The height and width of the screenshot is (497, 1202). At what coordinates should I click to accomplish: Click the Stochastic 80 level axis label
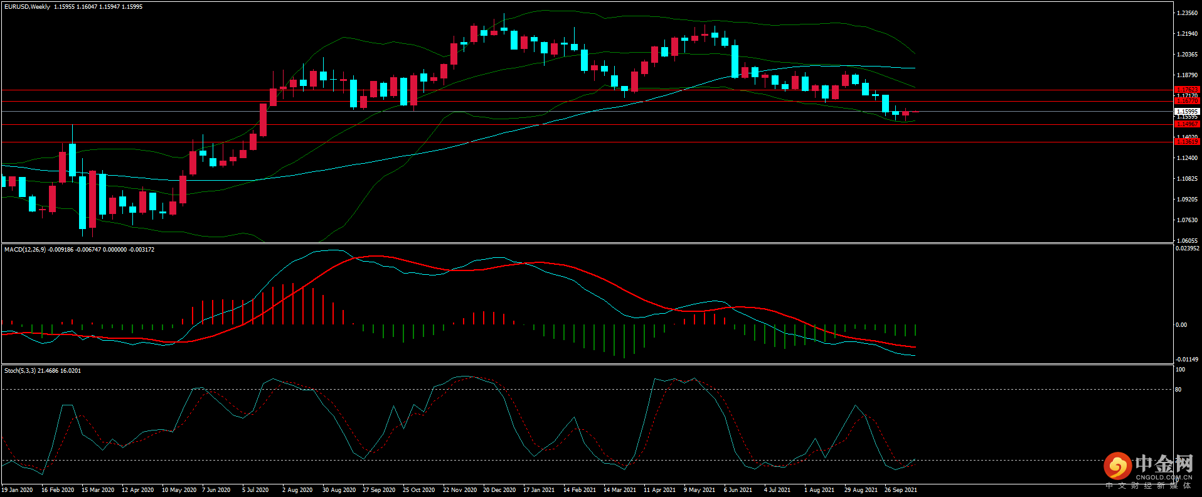(x=1178, y=390)
